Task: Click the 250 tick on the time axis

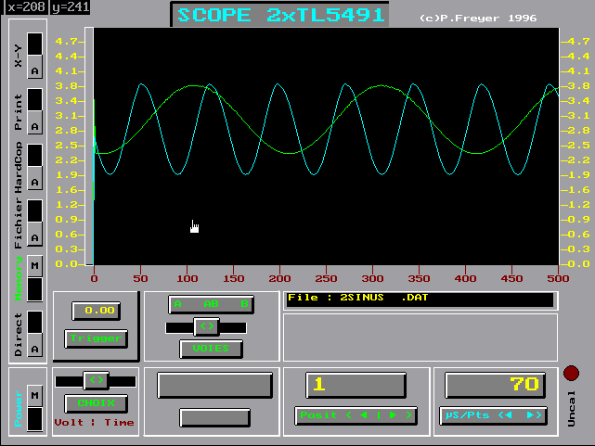Action: click(x=326, y=278)
